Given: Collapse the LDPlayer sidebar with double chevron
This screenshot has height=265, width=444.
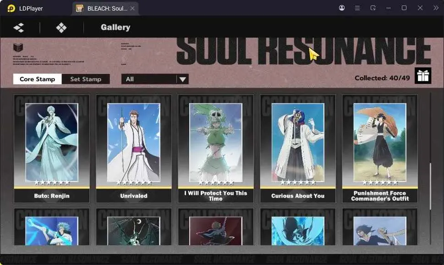Looking at the screenshot, I should tap(436, 8).
